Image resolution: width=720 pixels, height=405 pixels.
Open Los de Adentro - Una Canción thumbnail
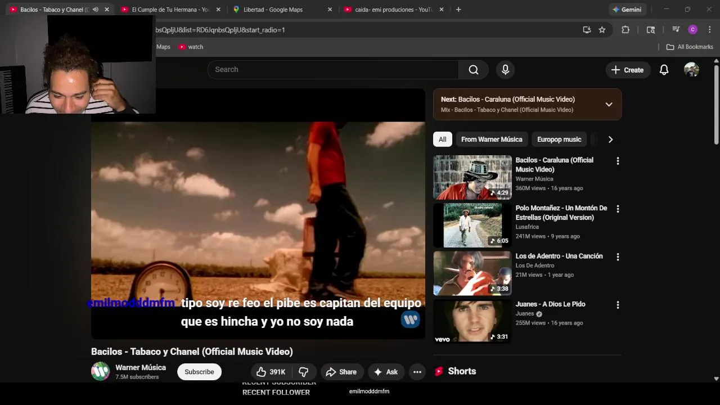472,273
